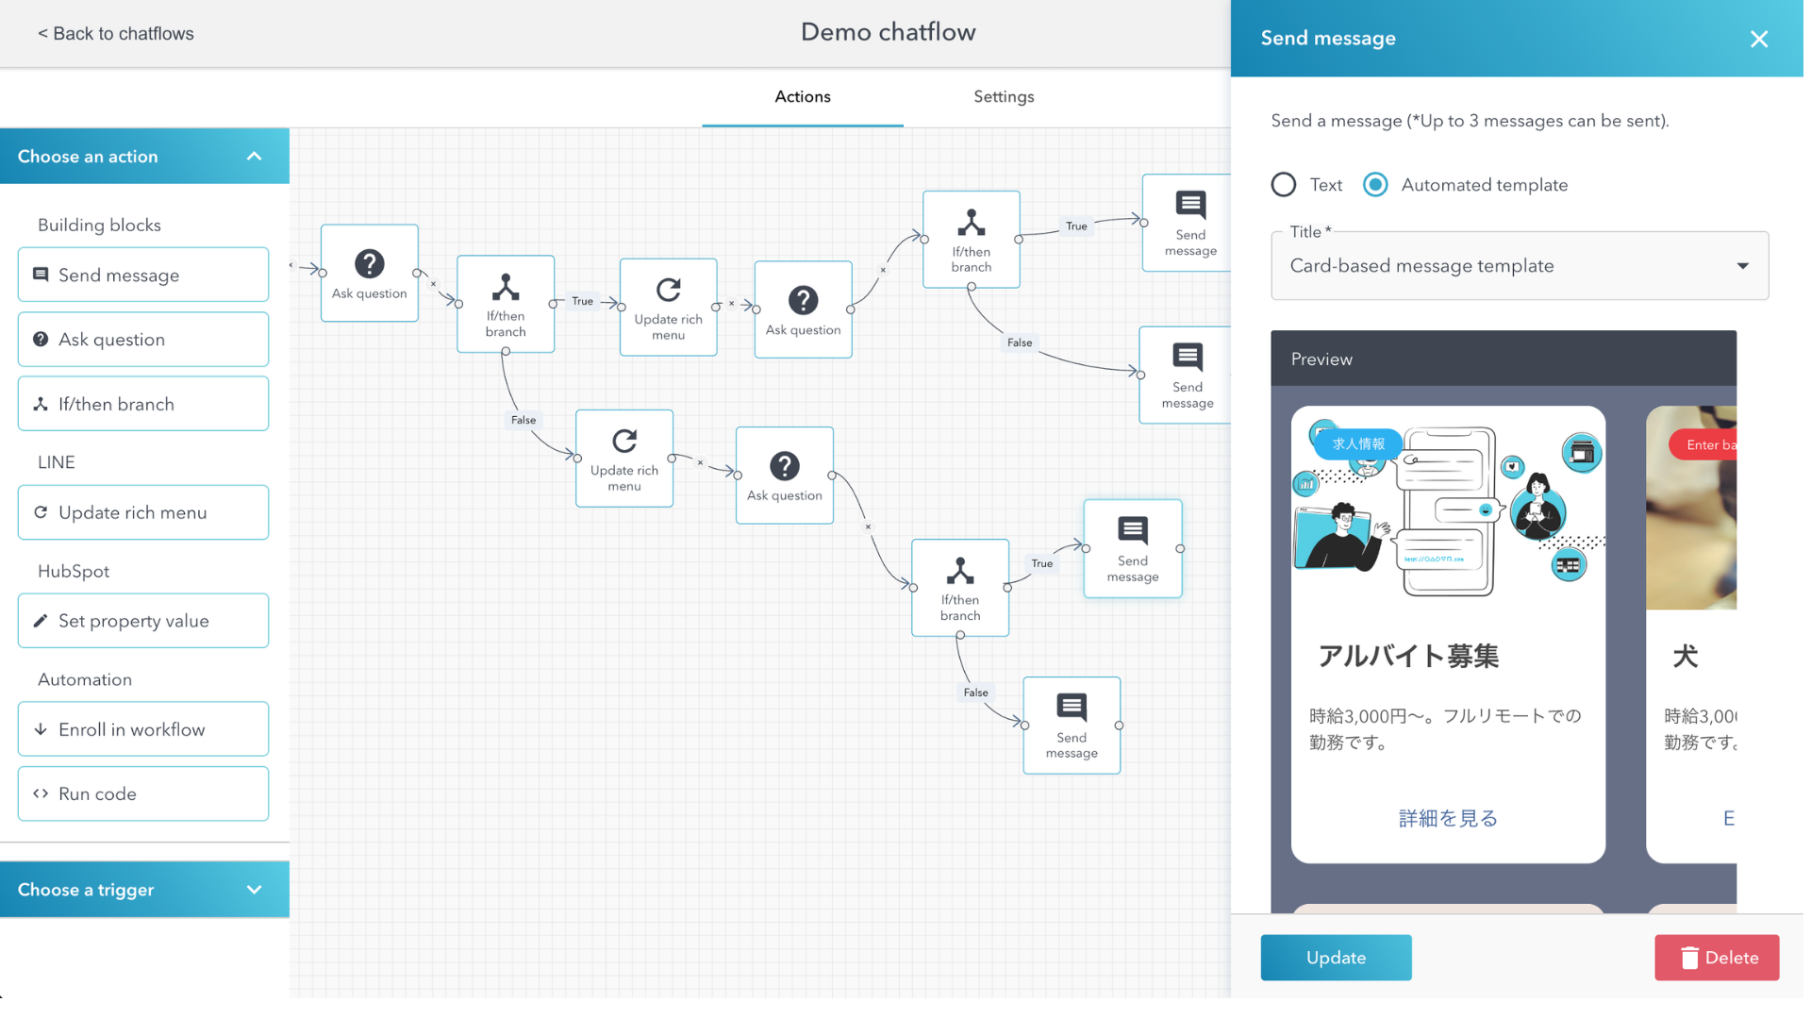The image size is (1811, 1019).
Task: Collapse the Choose an action section
Action: [x=254, y=156]
